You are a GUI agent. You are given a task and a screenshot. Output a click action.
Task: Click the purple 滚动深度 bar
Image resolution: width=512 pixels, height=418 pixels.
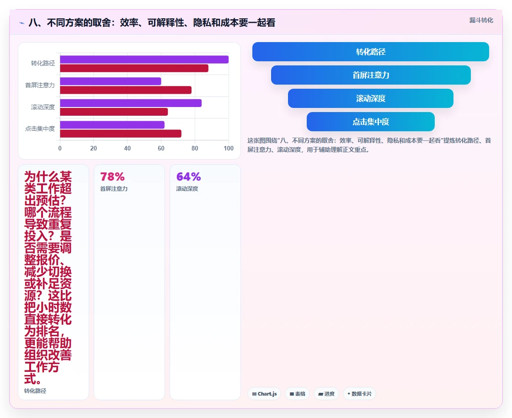click(x=131, y=103)
